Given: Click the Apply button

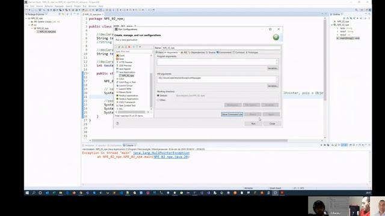Looking at the screenshot, I should 271,115.
